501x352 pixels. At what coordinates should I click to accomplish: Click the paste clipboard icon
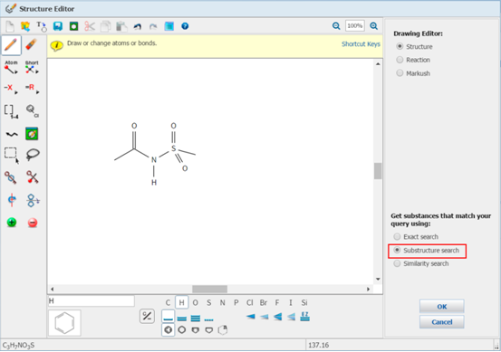tap(121, 26)
